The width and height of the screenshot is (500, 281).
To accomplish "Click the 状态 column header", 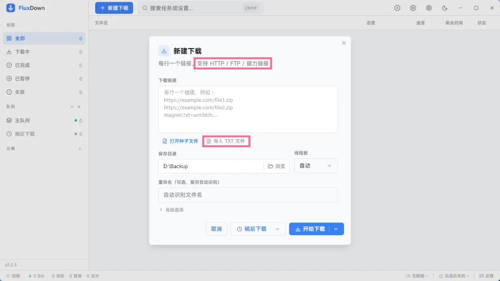I will (481, 23).
